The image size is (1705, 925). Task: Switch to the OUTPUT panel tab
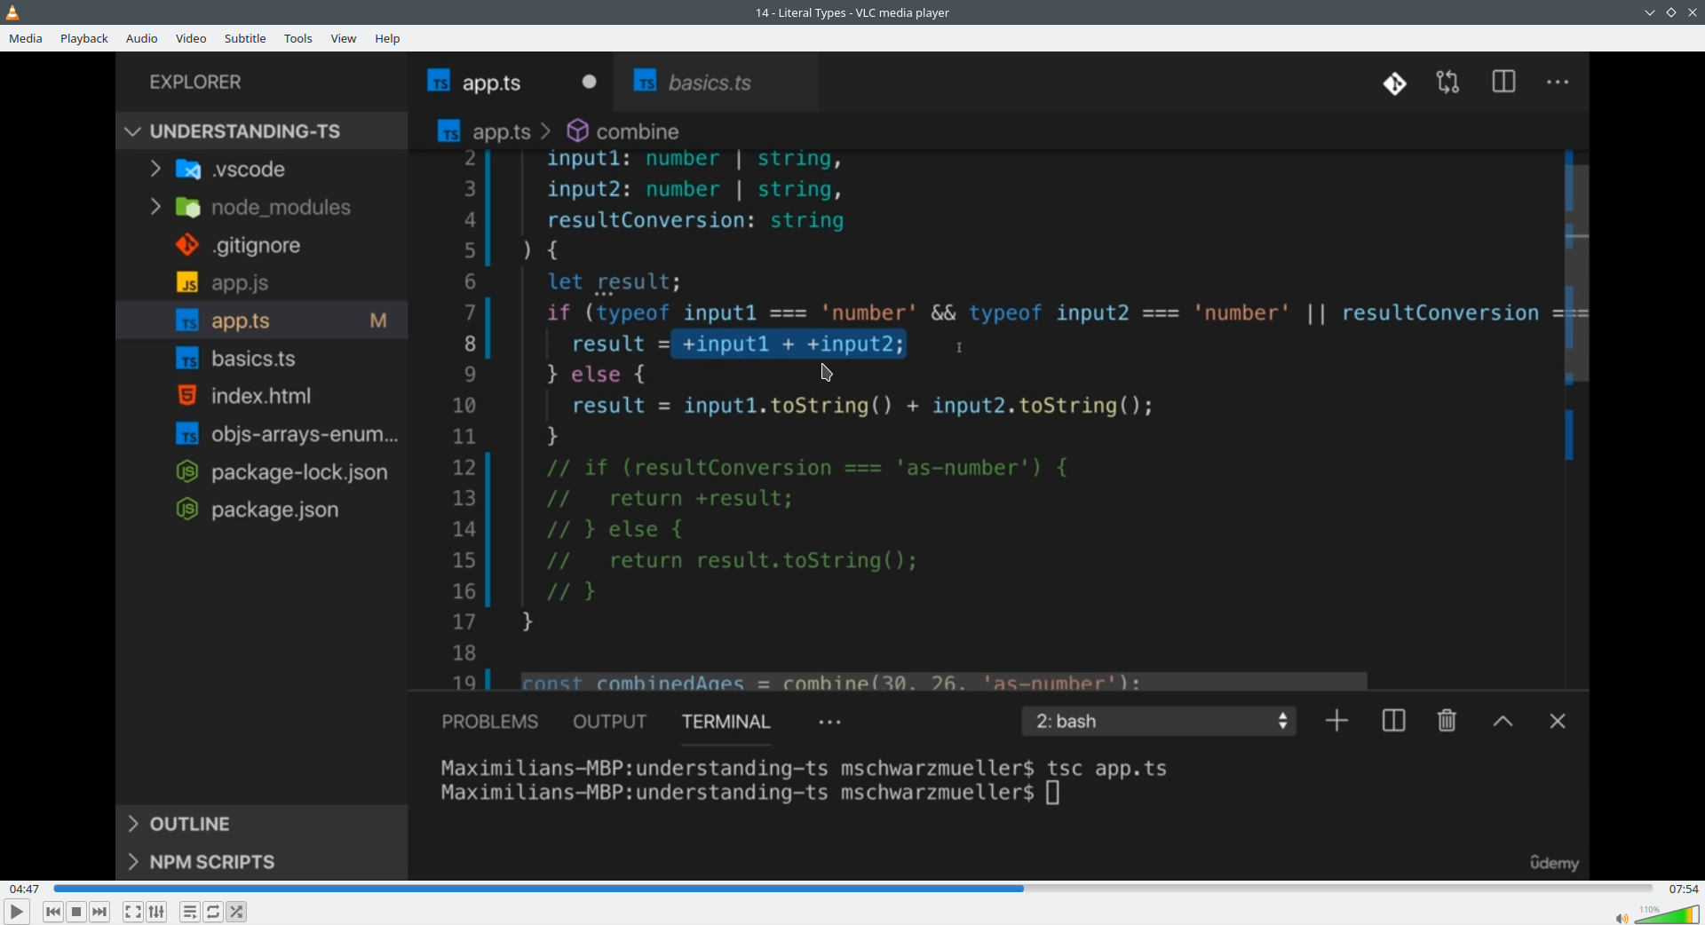pyautogui.click(x=610, y=722)
